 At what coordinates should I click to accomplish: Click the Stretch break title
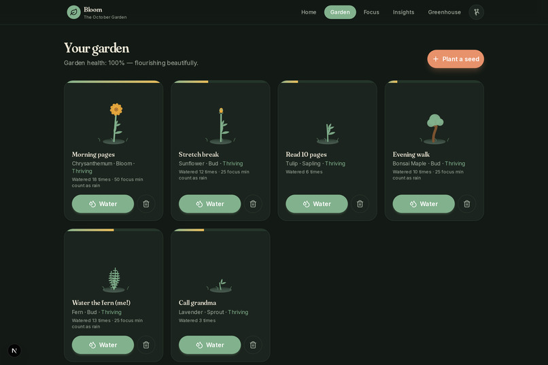point(199,154)
